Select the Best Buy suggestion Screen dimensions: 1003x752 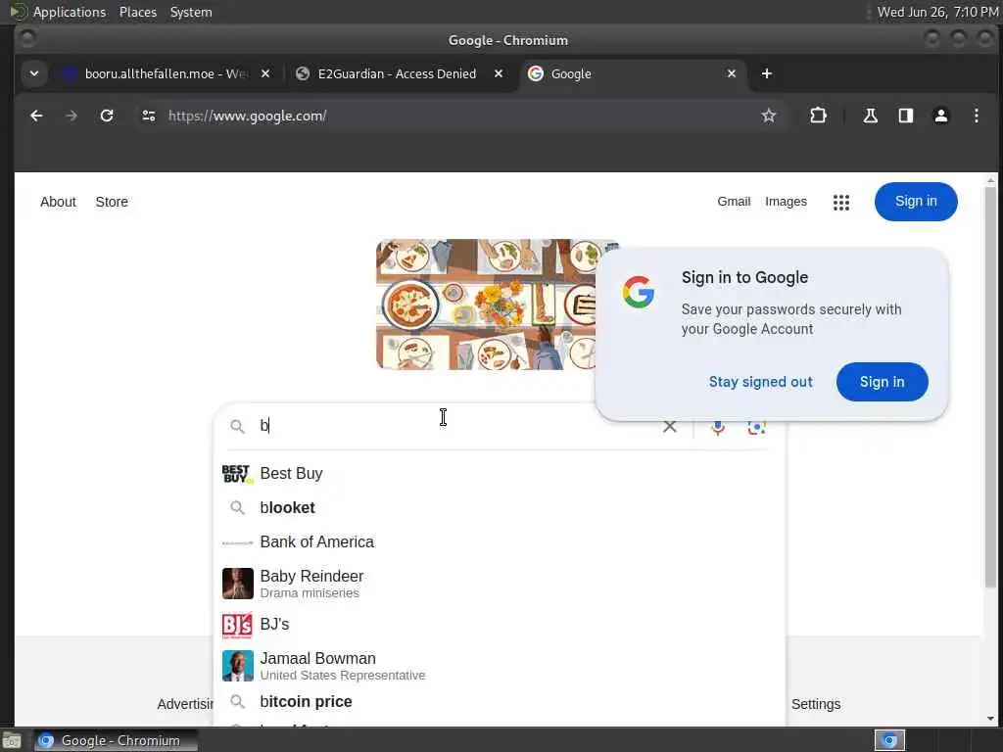click(499, 474)
